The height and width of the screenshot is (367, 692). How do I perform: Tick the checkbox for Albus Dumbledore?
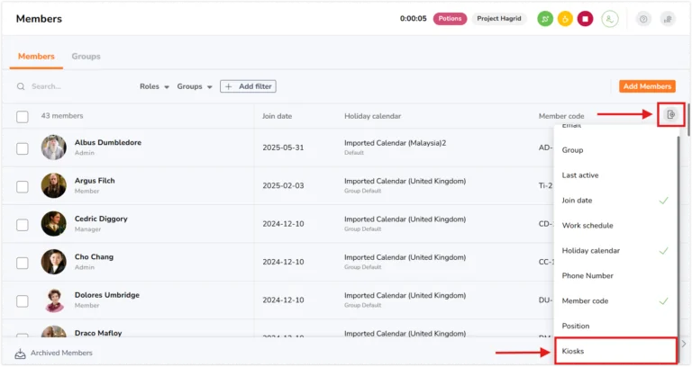pos(23,148)
